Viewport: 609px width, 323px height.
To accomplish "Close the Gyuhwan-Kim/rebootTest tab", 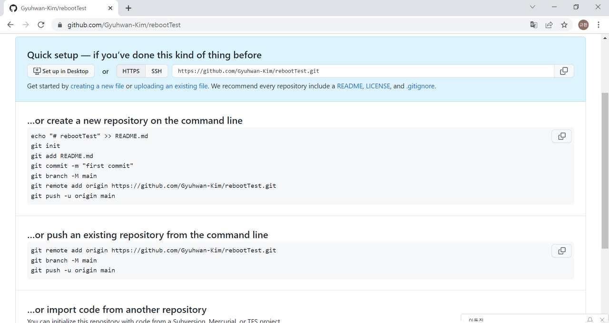I will point(110,8).
